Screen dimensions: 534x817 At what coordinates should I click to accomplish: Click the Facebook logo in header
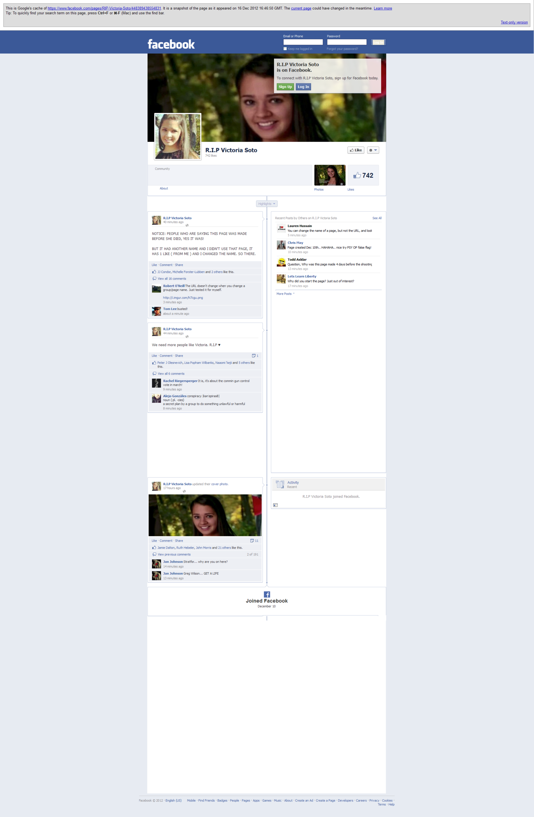171,44
